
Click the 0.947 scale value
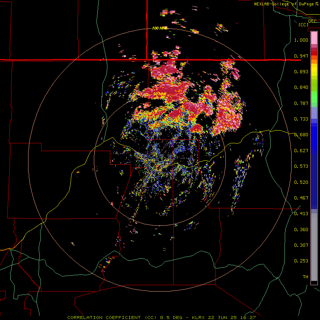(x=301, y=56)
